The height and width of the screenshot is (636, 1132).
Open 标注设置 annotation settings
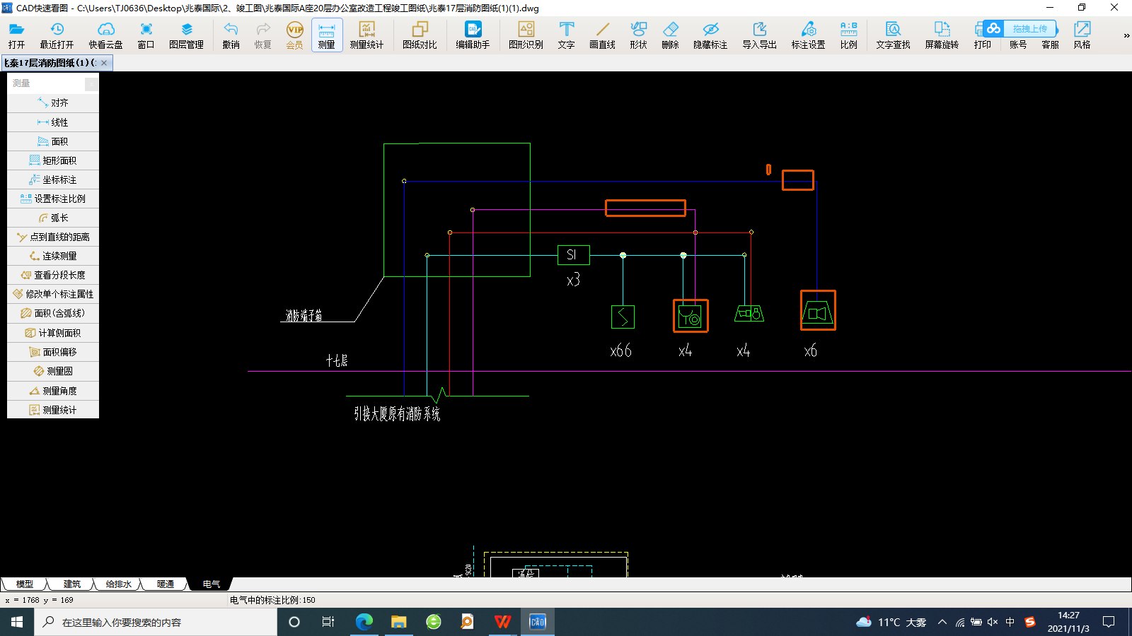click(808, 35)
